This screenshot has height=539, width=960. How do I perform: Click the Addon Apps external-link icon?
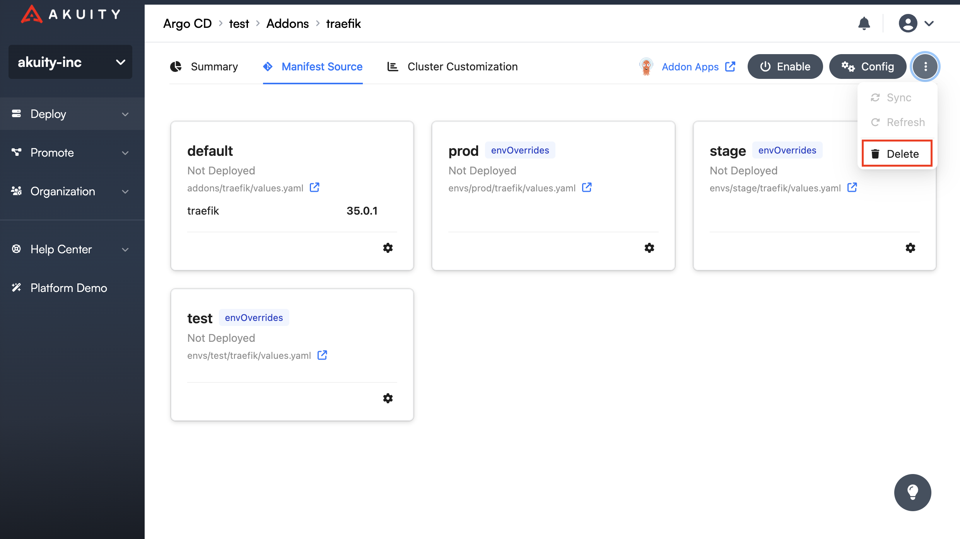coord(730,67)
